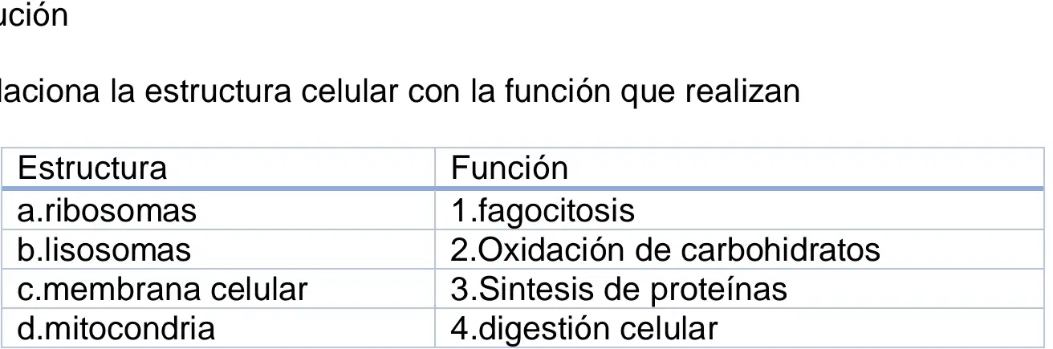
Task: Click the partial heading text 'ución'
Action: point(34,14)
